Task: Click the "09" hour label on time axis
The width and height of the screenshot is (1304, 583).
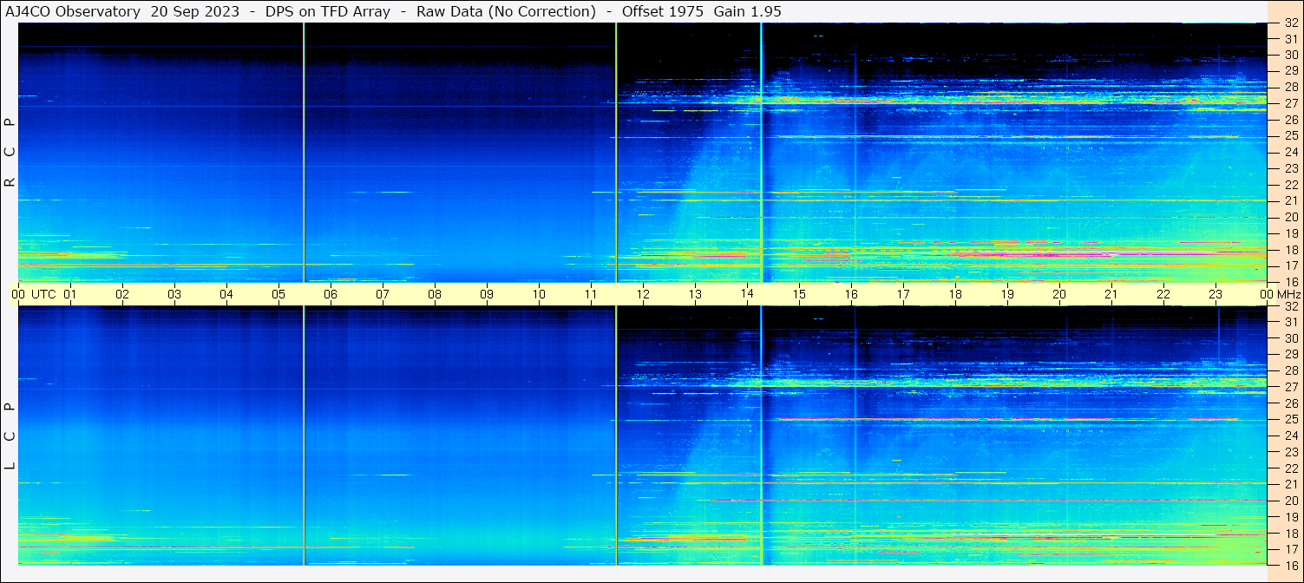Action: (487, 294)
